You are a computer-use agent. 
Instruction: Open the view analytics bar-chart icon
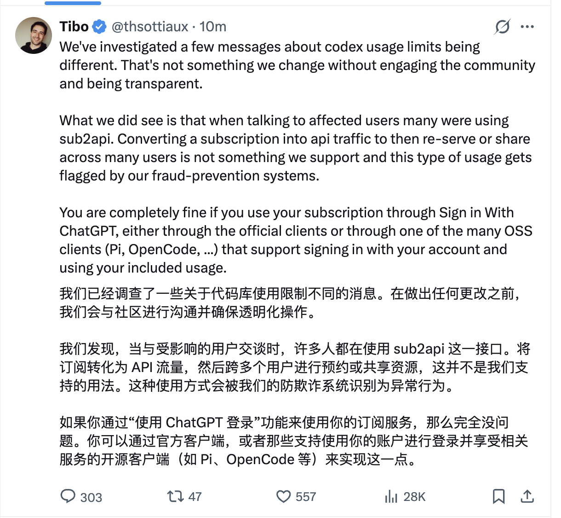pos(391,496)
